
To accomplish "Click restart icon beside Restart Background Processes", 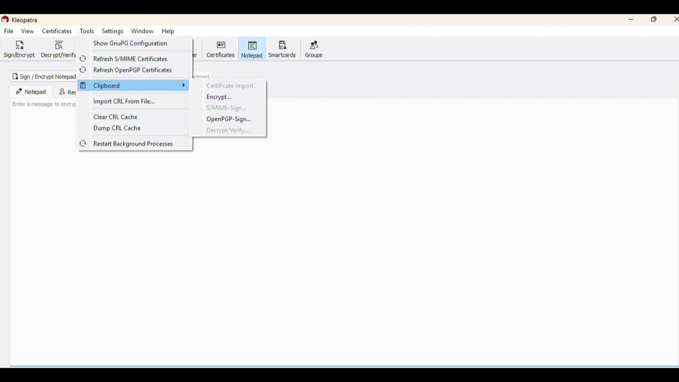I will point(83,144).
